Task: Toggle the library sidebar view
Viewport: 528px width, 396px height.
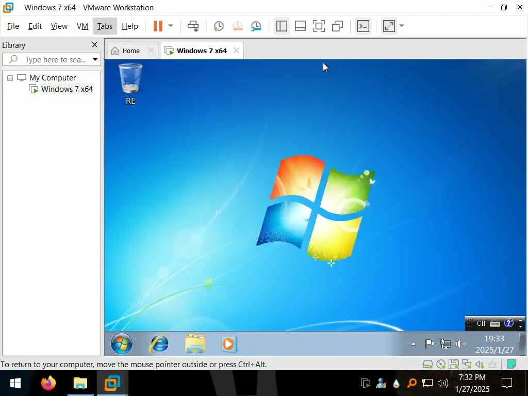Action: tap(282, 26)
